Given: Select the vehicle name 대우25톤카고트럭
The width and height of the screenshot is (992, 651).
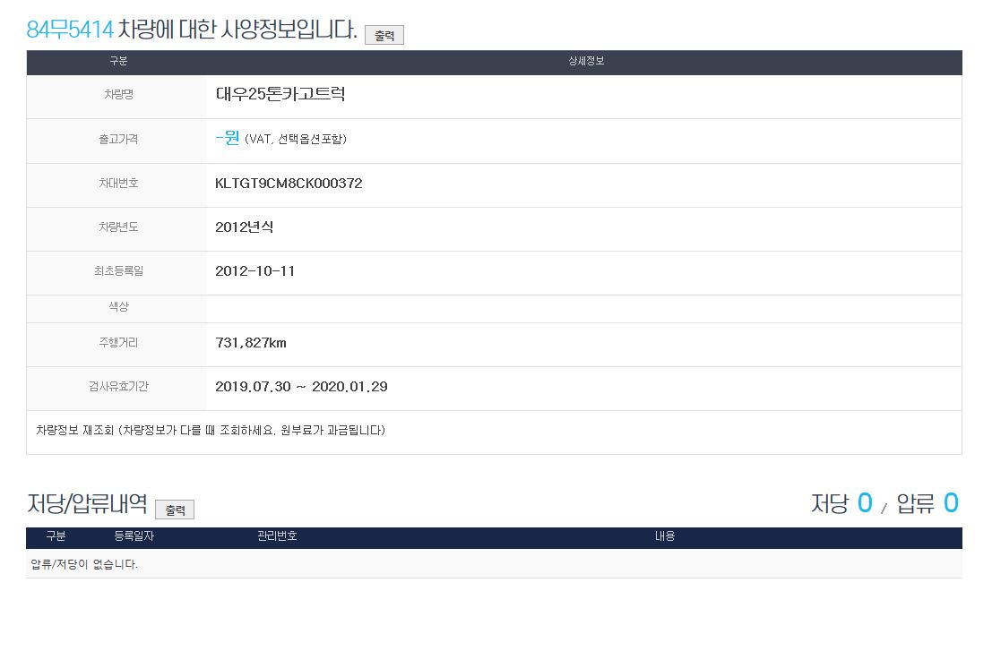Looking at the screenshot, I should (x=280, y=94).
